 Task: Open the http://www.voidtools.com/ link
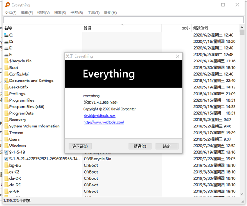[x=104, y=122]
